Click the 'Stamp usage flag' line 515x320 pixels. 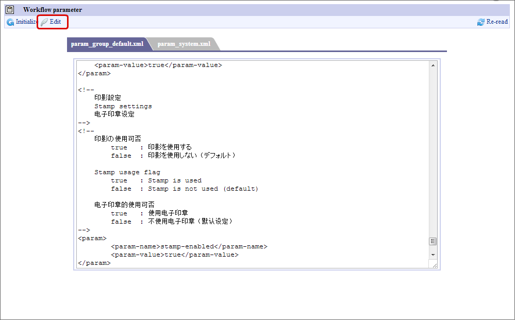(x=127, y=172)
